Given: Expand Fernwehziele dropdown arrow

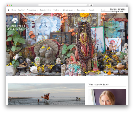Looking at the screenshot, I should (38, 10).
